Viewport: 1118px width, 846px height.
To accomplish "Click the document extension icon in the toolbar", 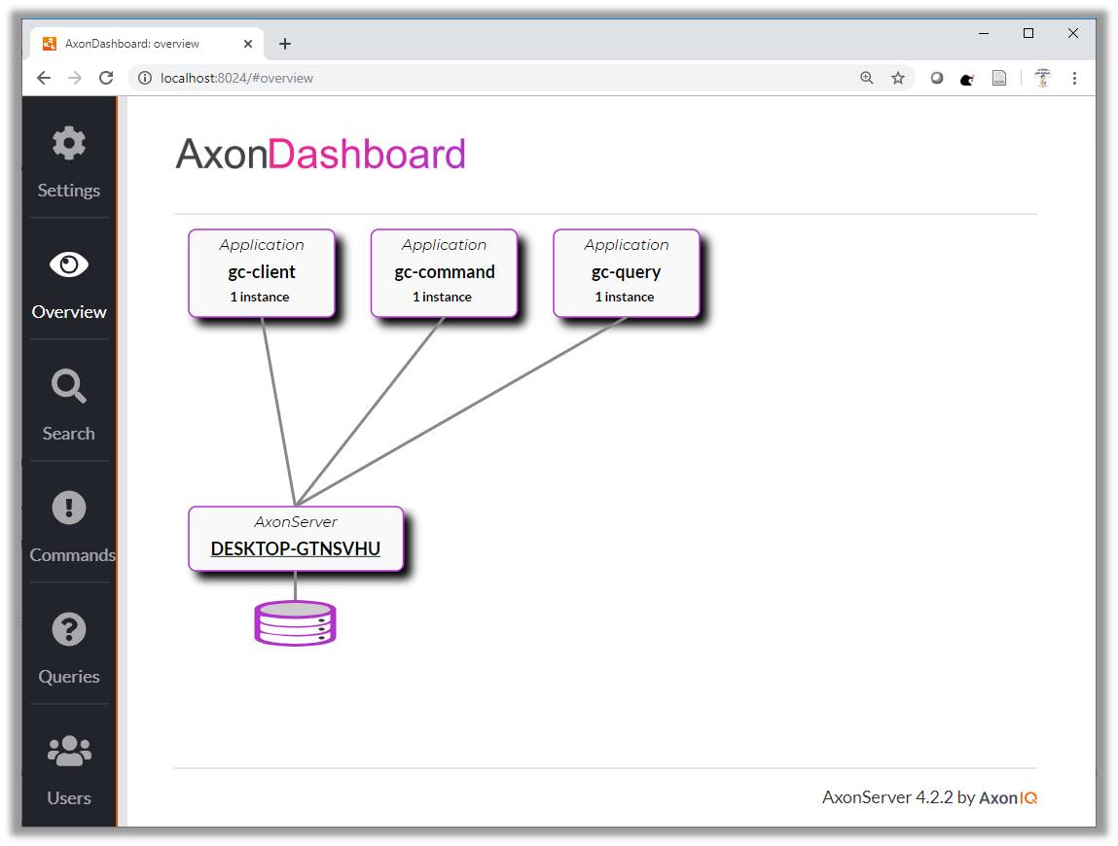I will pyautogui.click(x=999, y=78).
